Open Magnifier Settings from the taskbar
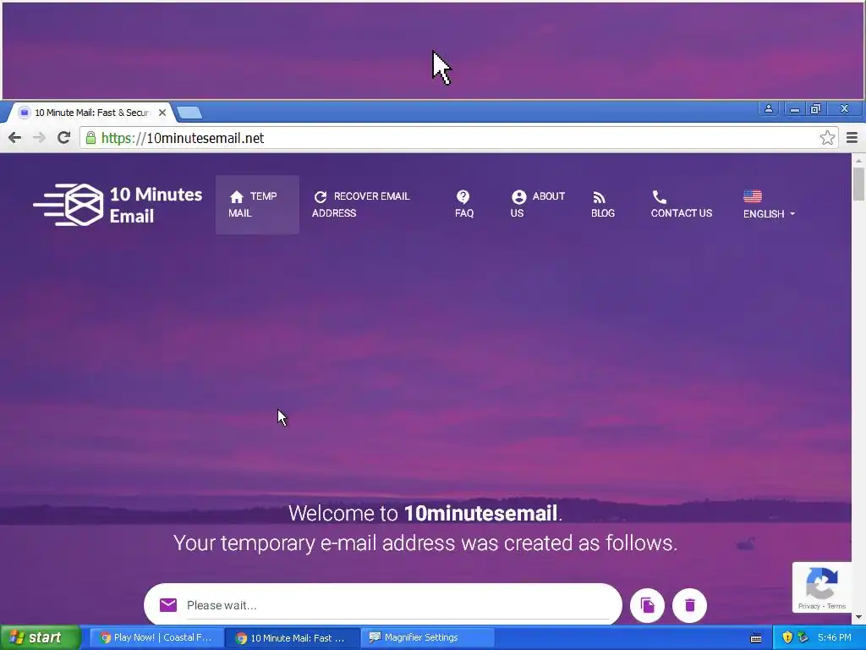Viewport: 866px width, 650px height. 428,637
